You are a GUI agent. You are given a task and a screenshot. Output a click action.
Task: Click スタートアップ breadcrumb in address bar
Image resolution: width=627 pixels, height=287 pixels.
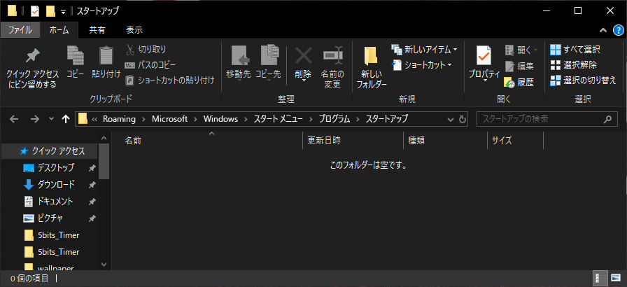[387, 119]
